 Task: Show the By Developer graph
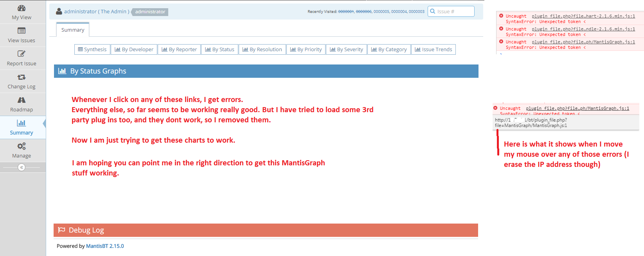tap(134, 49)
